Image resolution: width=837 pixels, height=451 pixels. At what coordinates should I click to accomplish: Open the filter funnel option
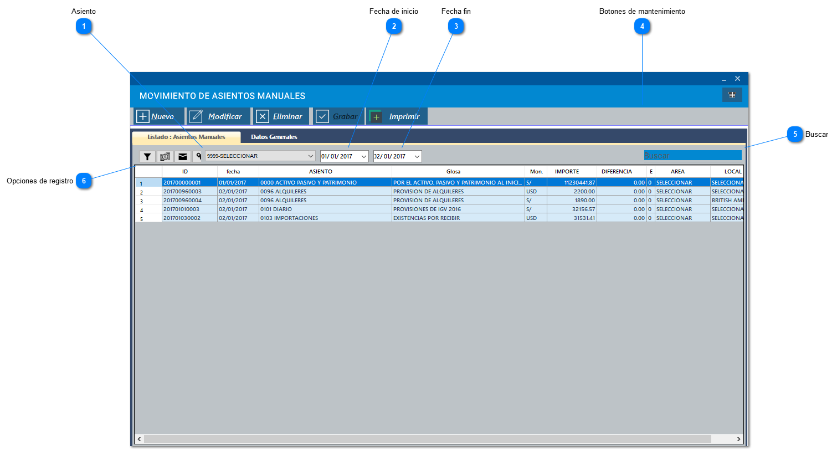[x=147, y=157]
